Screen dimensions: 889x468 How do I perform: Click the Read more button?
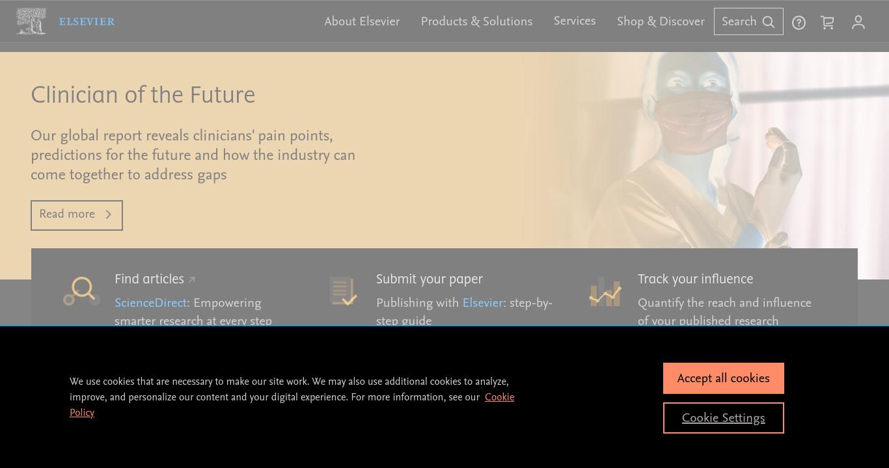[x=77, y=215]
